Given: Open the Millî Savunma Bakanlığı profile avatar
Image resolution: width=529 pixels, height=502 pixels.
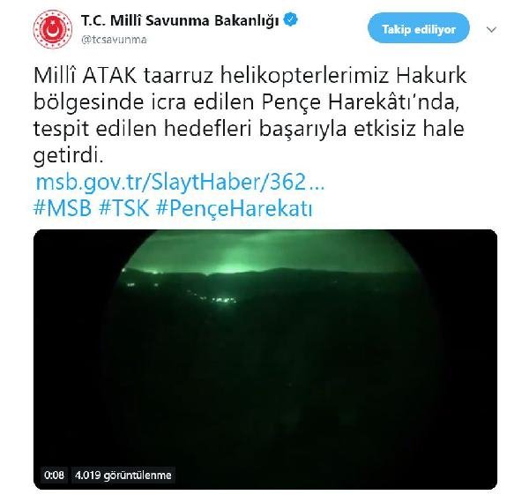Looking at the screenshot, I should click(x=53, y=29).
